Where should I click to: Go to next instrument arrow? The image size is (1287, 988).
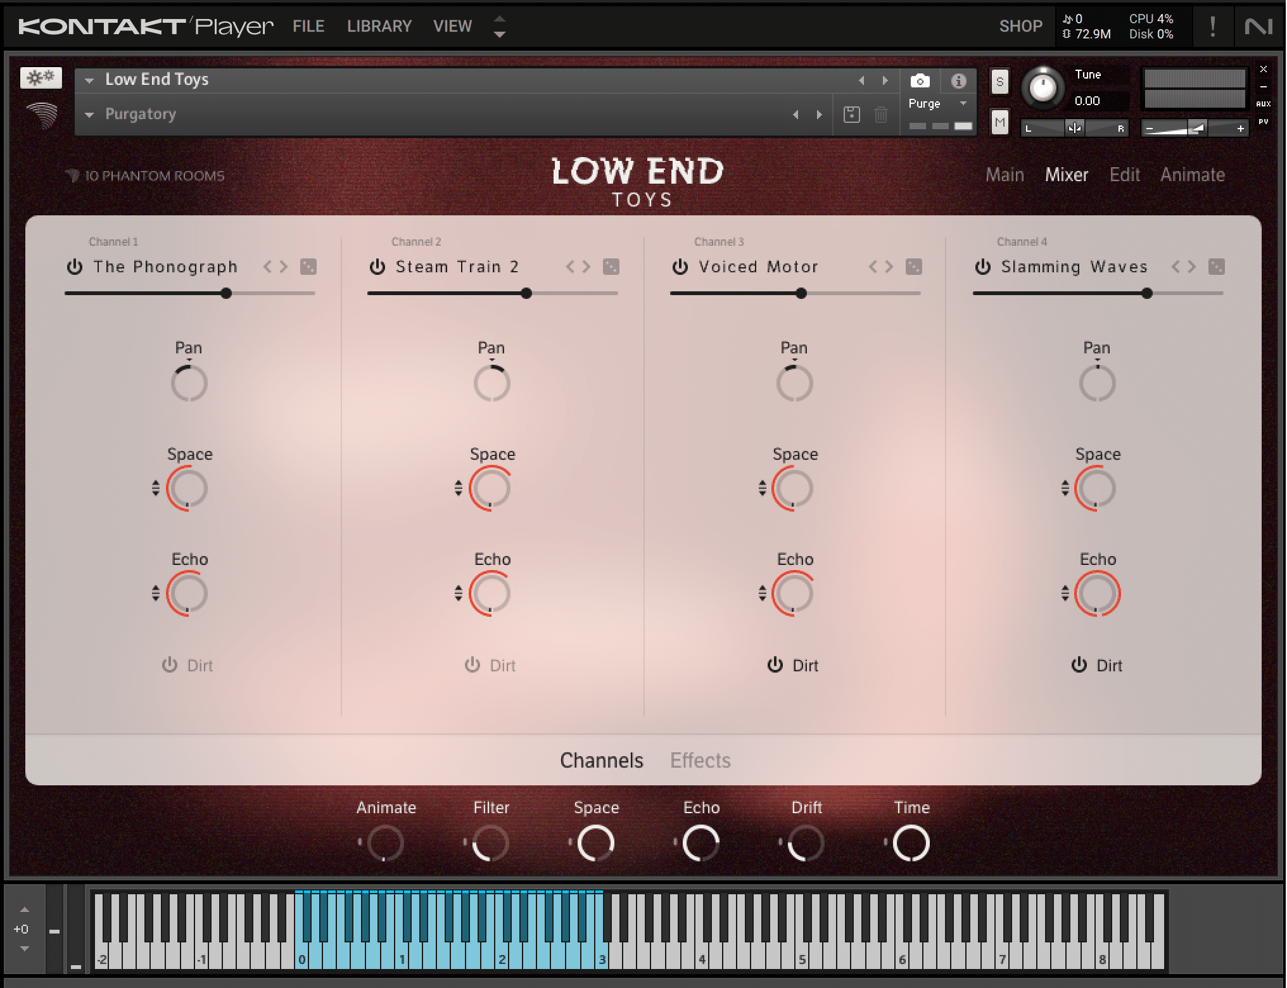pos(885,80)
